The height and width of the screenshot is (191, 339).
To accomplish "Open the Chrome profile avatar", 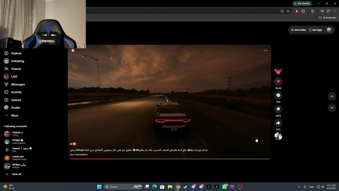I will 328,11.
